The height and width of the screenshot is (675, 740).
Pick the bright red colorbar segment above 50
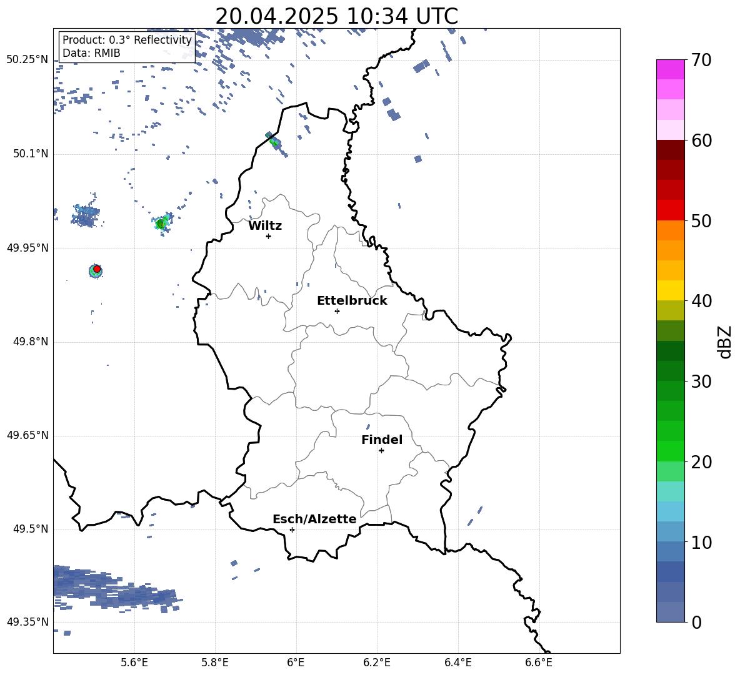pyautogui.click(x=670, y=210)
